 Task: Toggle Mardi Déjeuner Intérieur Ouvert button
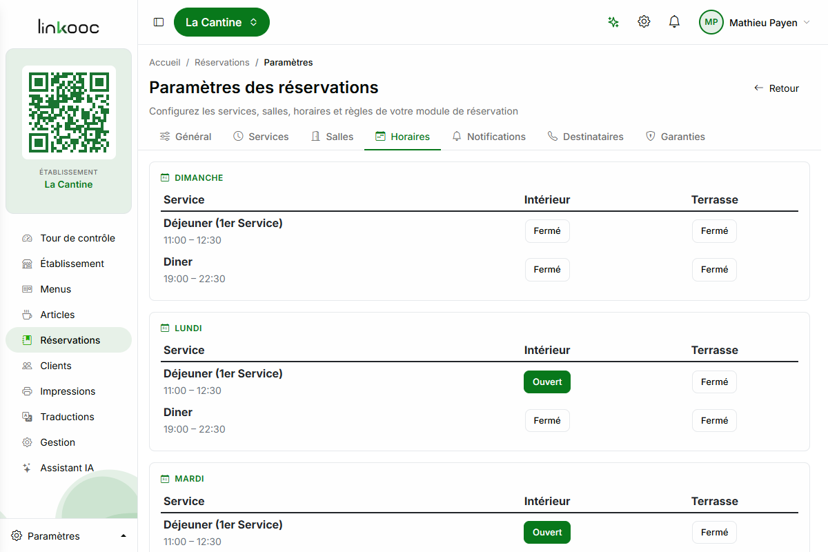(547, 532)
